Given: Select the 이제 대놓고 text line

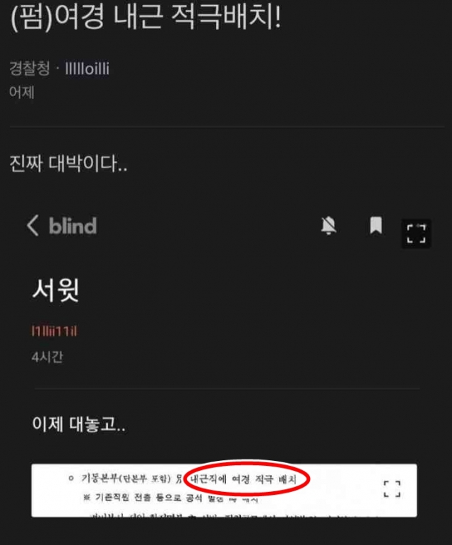Looking at the screenshot, I should [79, 424].
